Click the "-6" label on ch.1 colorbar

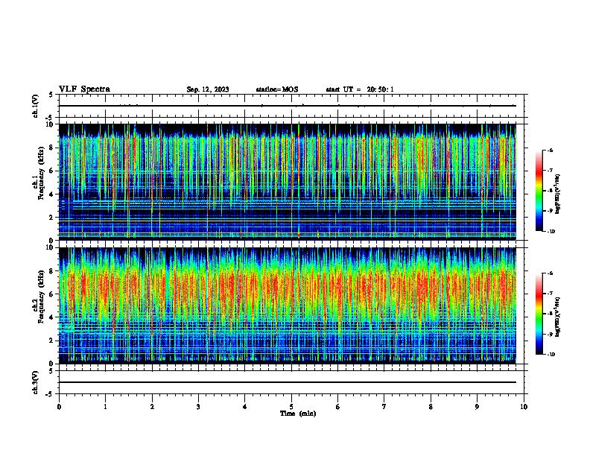tap(550, 151)
